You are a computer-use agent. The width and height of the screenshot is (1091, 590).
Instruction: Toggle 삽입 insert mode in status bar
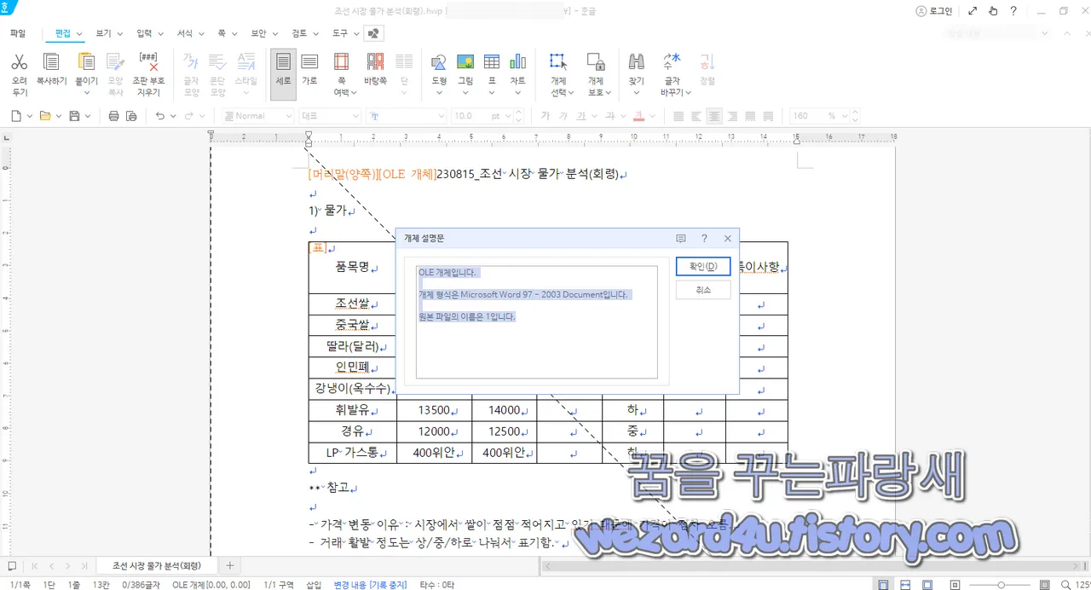pyautogui.click(x=314, y=585)
